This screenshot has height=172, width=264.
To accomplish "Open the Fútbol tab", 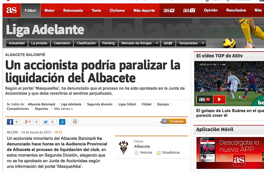I will pyautogui.click(x=30, y=10).
